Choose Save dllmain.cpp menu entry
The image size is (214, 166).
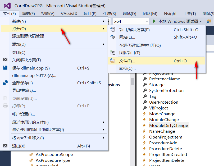click(54, 68)
